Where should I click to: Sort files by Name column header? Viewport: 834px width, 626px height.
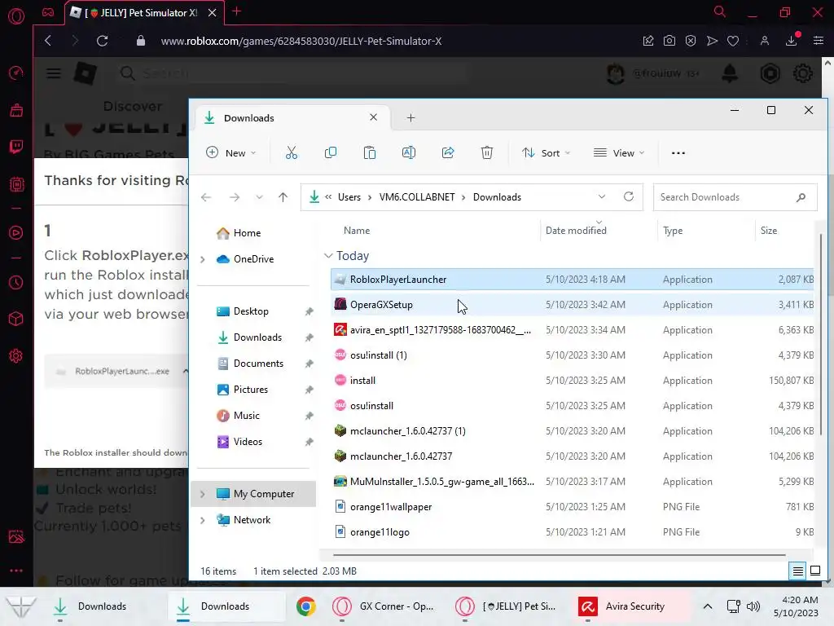pyautogui.click(x=357, y=231)
